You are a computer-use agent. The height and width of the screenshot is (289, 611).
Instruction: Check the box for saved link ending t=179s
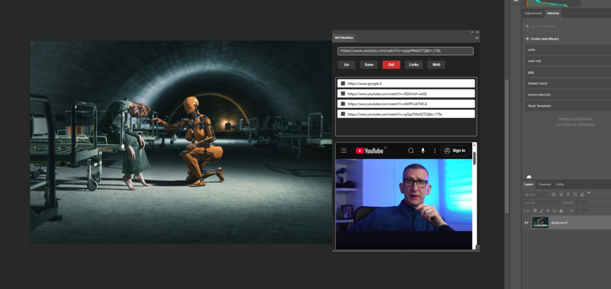pos(343,114)
